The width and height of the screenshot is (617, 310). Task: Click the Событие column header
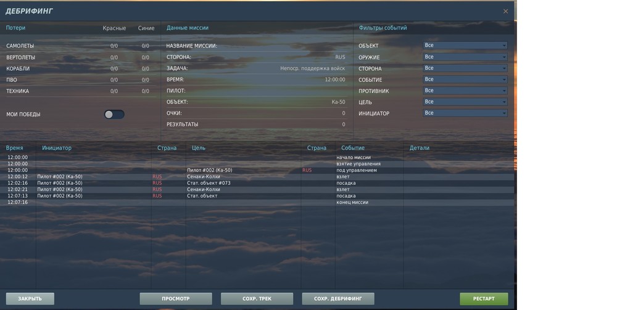pos(353,148)
